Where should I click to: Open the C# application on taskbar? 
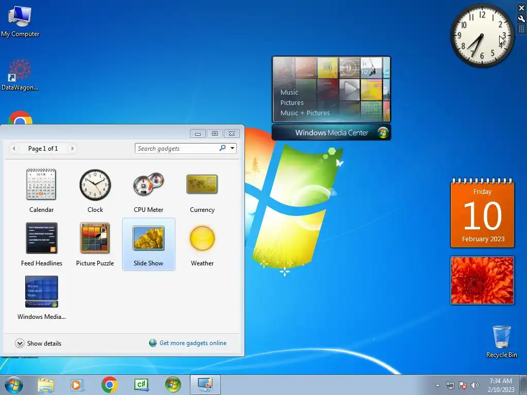pyautogui.click(x=141, y=385)
